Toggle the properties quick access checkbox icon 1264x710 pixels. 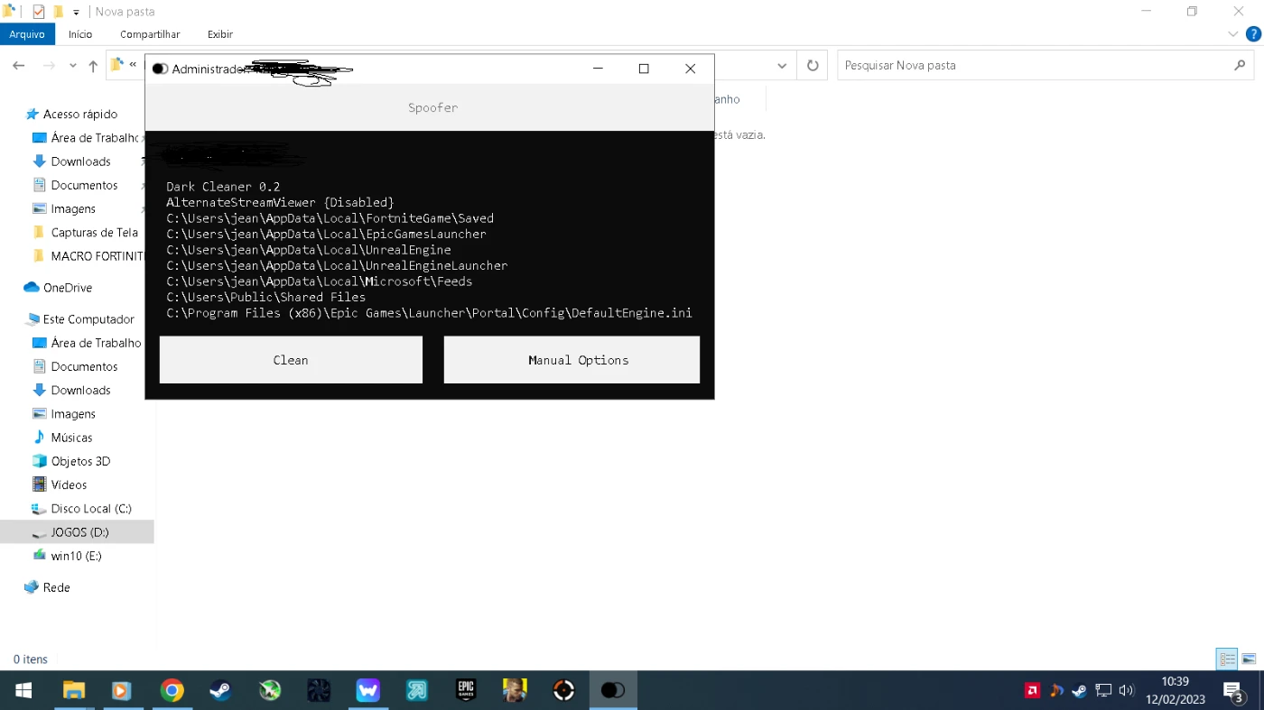coord(38,12)
